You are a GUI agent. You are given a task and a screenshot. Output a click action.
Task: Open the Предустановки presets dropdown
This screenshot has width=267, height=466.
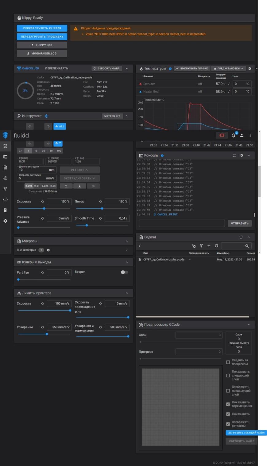pos(229,69)
